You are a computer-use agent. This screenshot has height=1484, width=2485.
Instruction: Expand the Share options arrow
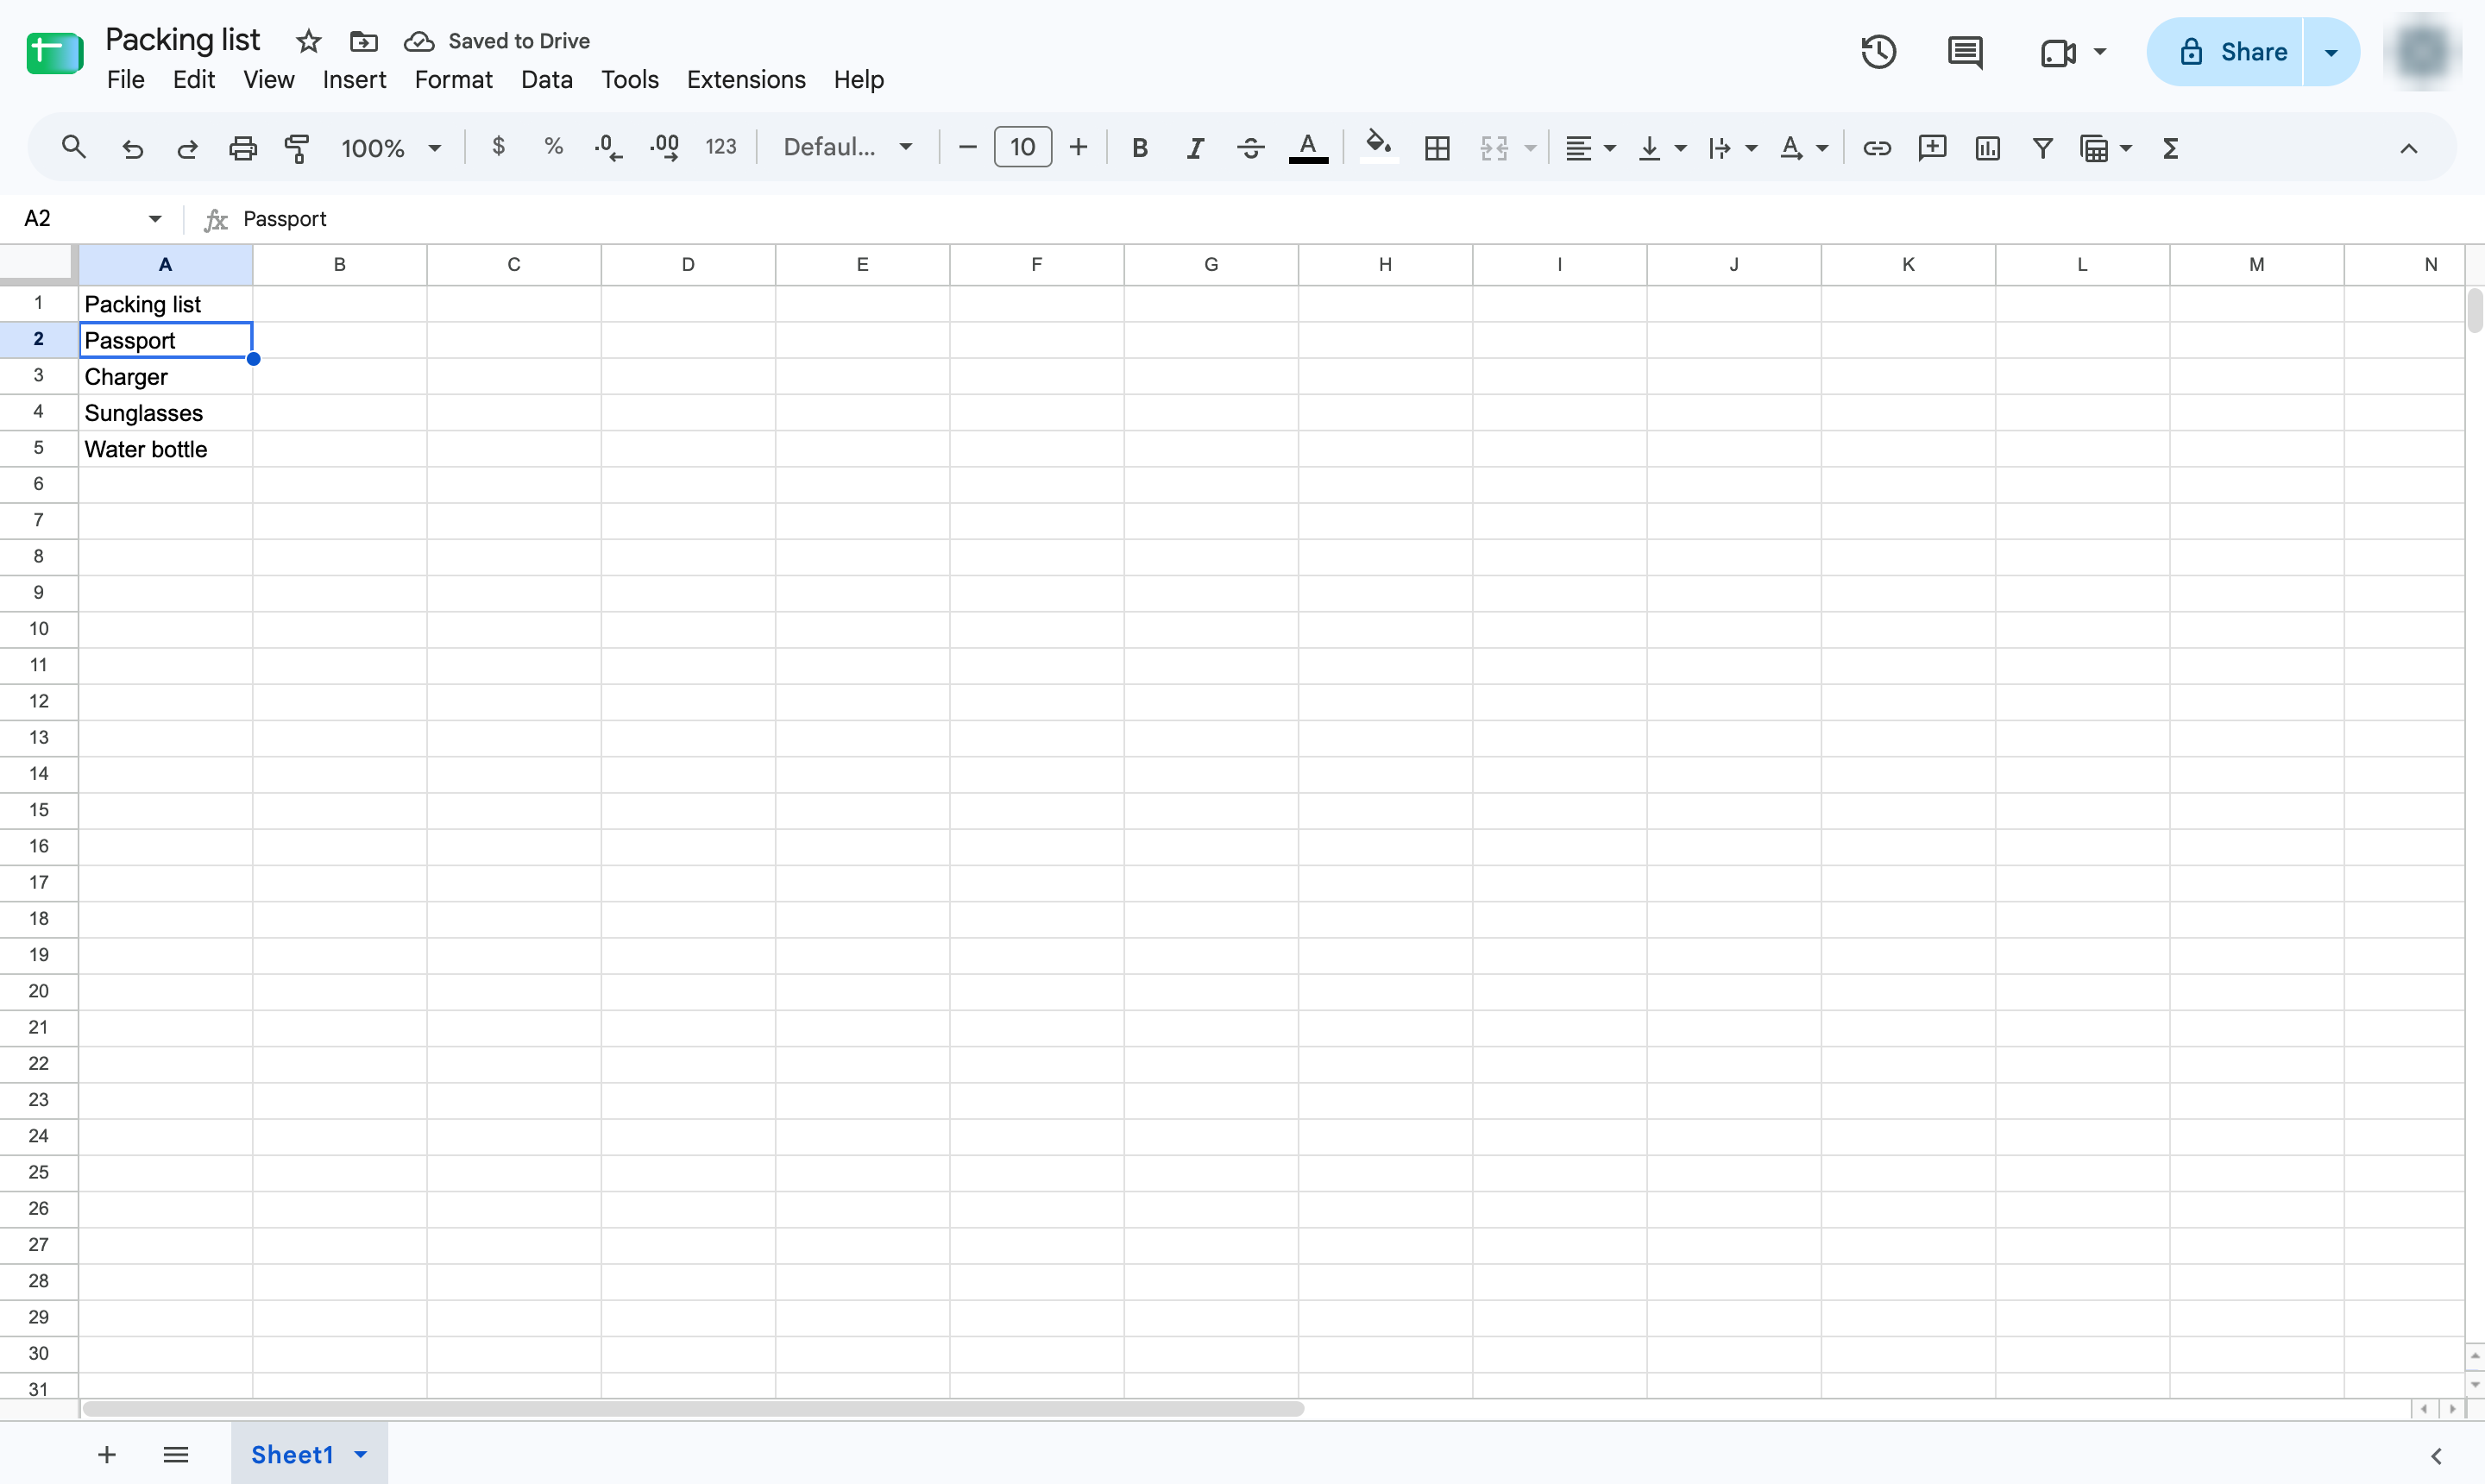2331,52
